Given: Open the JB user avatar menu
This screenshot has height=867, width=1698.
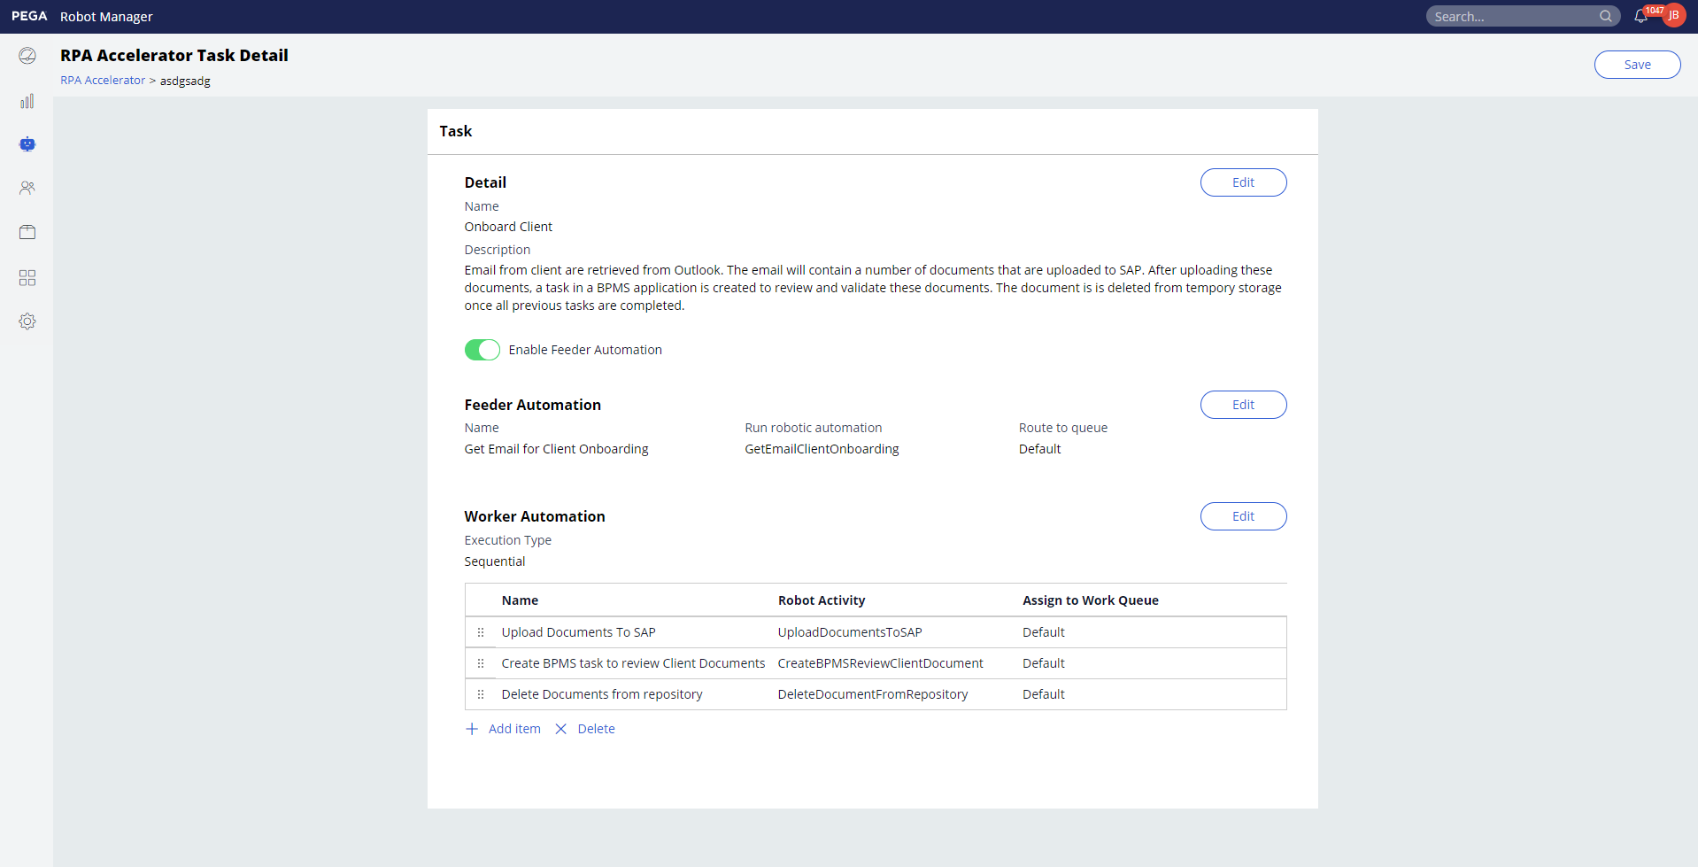Looking at the screenshot, I should (1674, 16).
